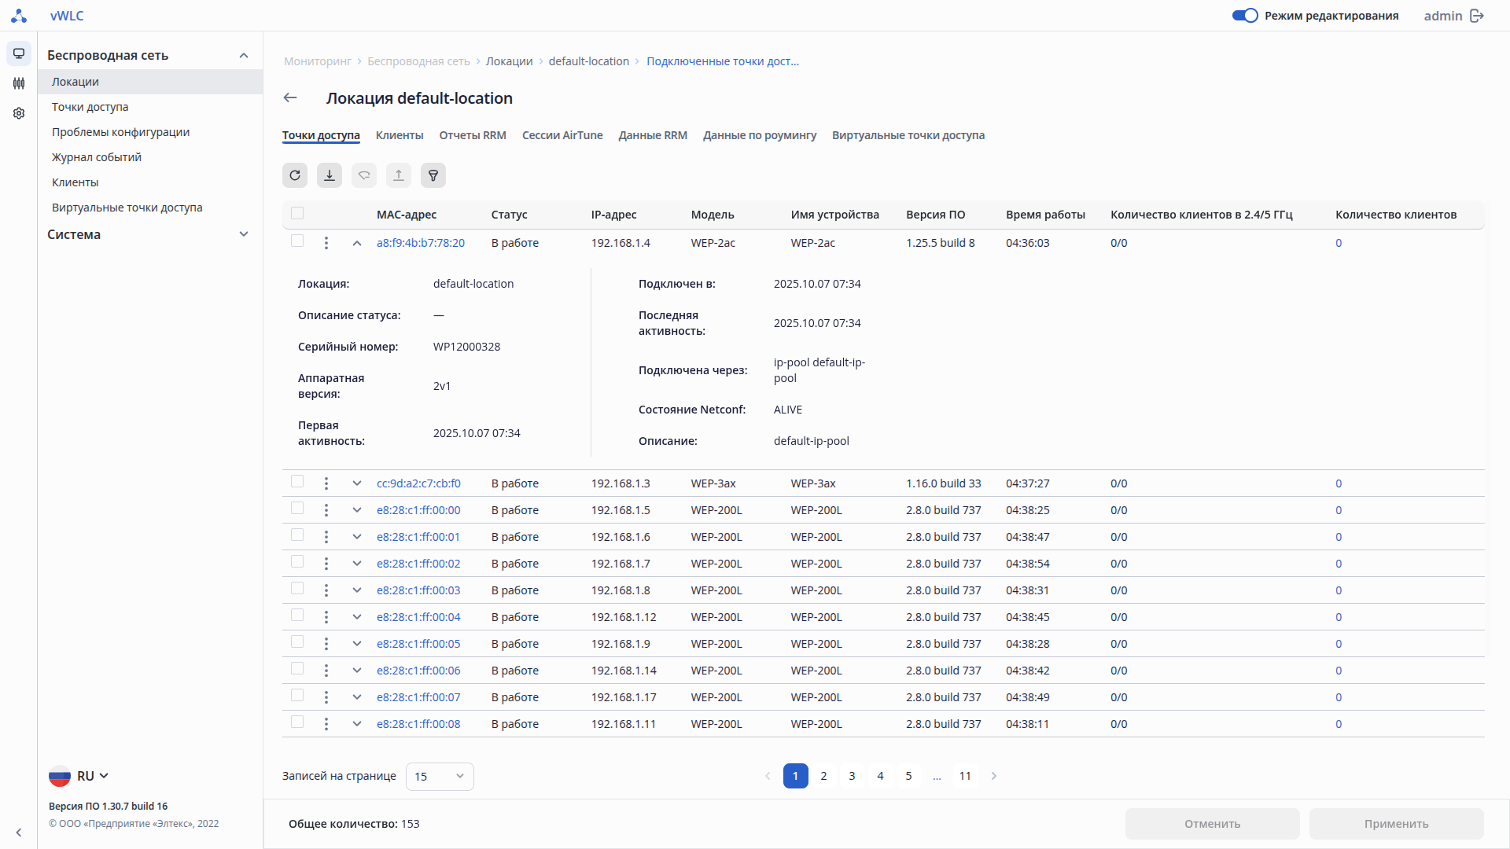
Task: Open the Сессии AirTune tab
Action: coord(562,135)
